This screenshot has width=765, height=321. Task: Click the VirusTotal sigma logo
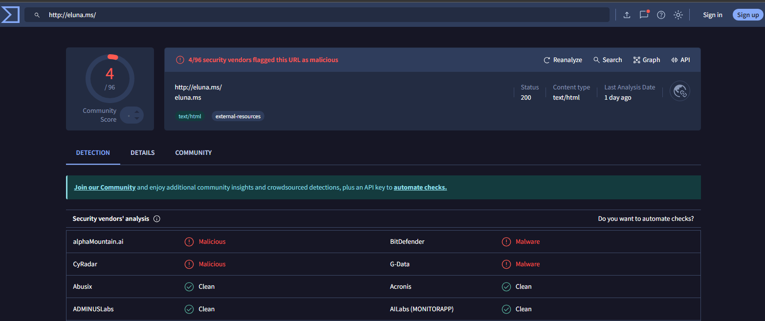[10, 15]
